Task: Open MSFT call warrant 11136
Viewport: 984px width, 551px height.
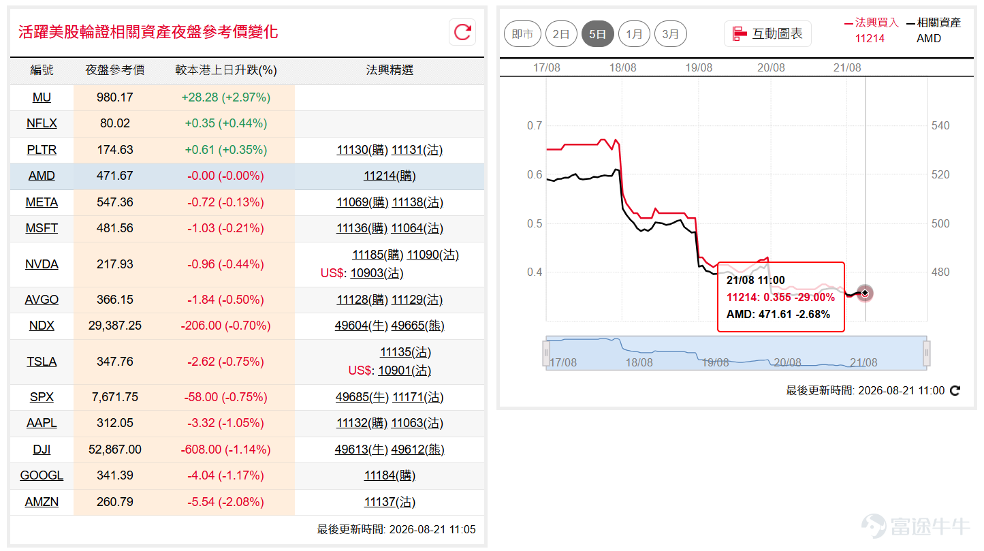Action: pos(362,228)
